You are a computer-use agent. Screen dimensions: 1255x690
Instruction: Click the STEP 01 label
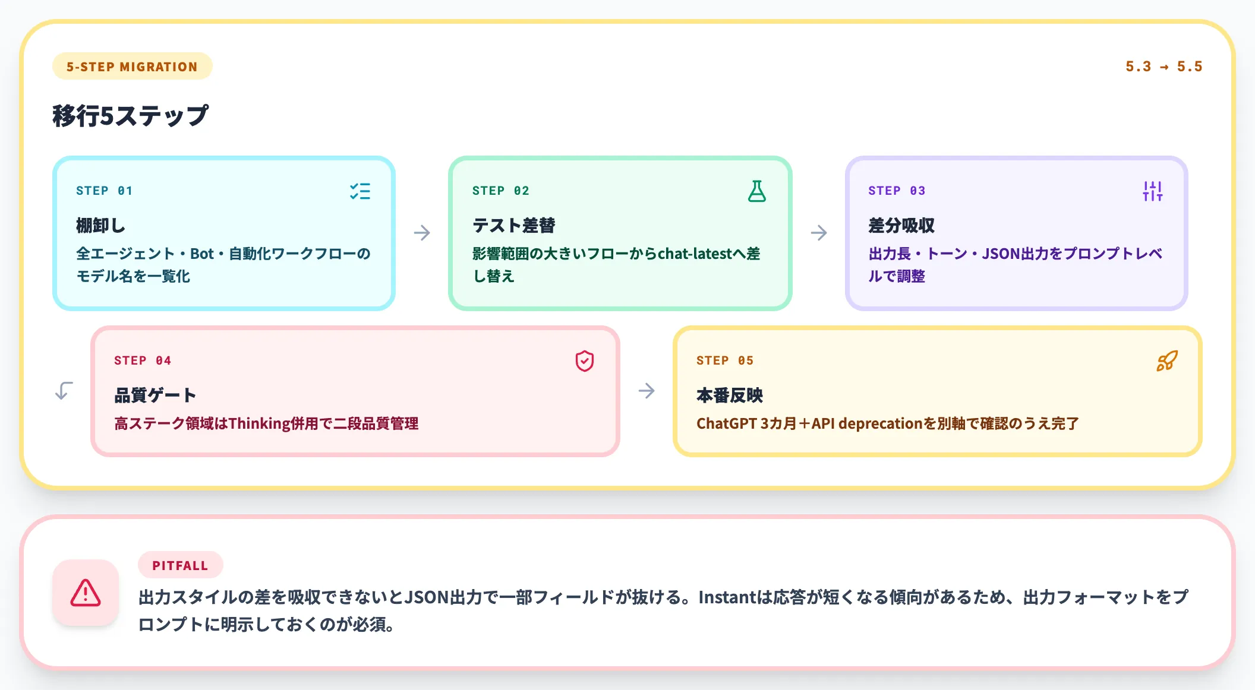[104, 191]
